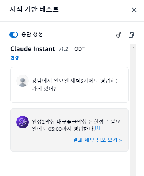Open citation footnote [1]
The height and width of the screenshot is (176, 144).
[x=97, y=128]
